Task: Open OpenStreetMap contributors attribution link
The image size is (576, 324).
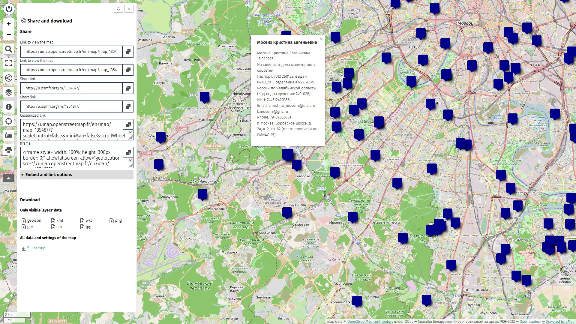Action: tap(370, 321)
